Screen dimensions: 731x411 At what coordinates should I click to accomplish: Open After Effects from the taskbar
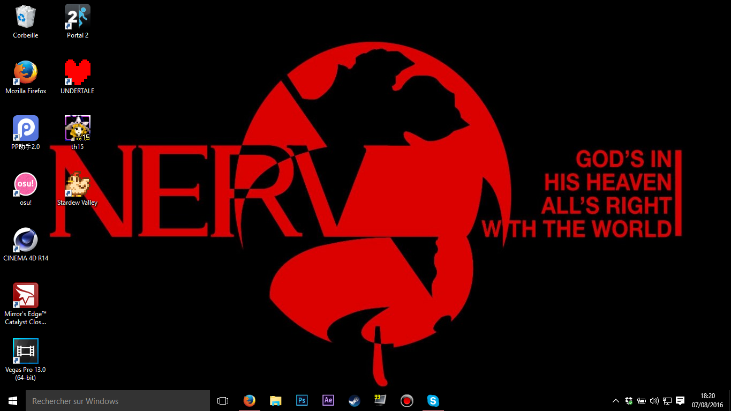pyautogui.click(x=328, y=400)
